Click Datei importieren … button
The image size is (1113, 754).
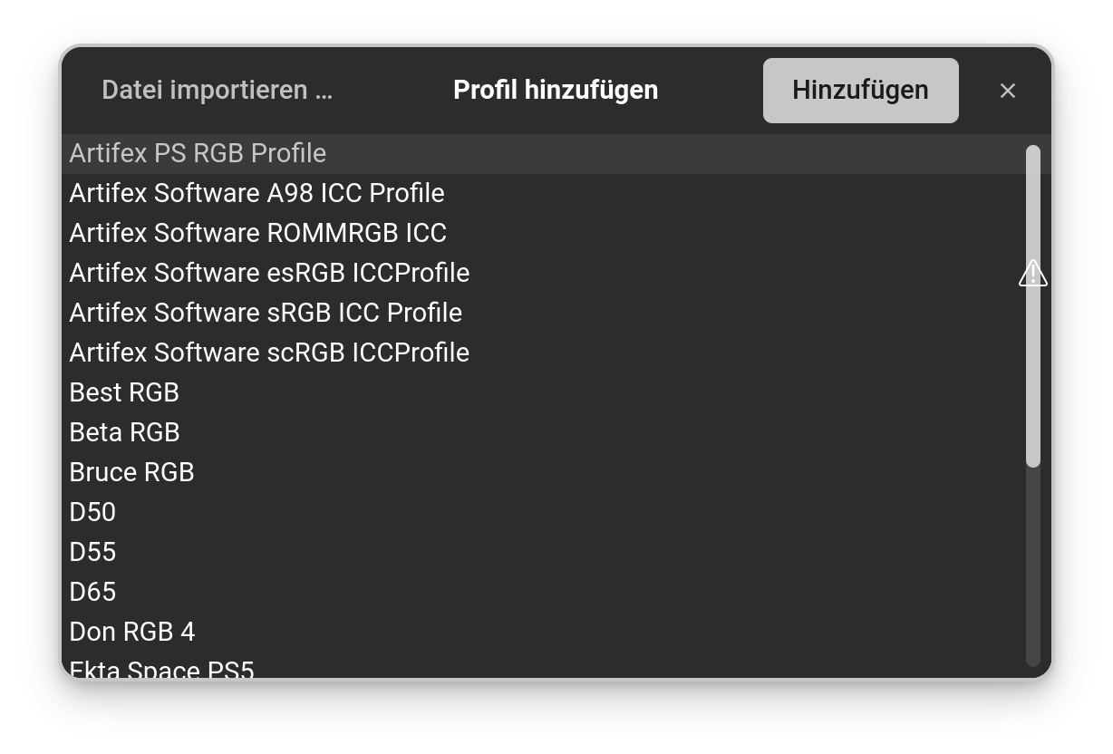(217, 91)
